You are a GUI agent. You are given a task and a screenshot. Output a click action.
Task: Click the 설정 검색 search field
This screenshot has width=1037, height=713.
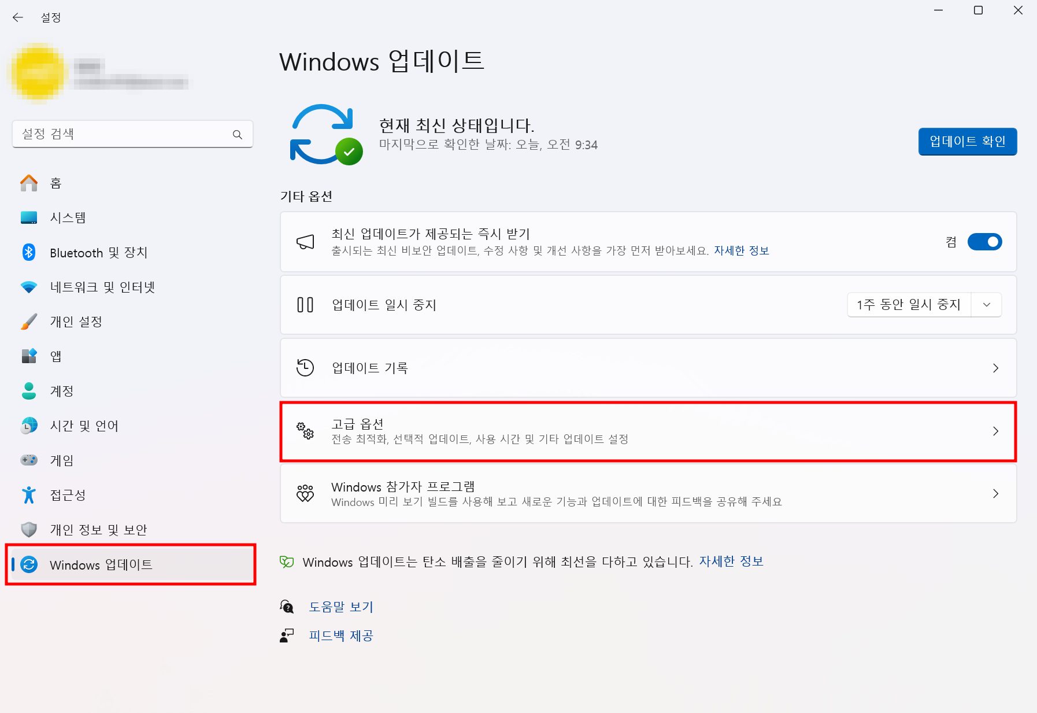132,134
